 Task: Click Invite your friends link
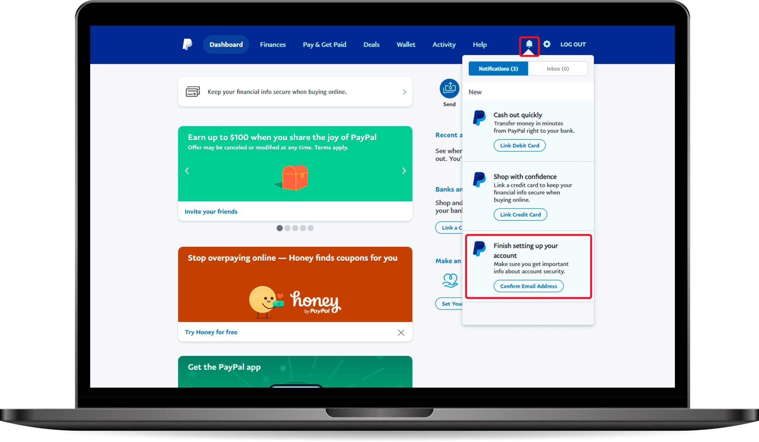pyautogui.click(x=211, y=212)
